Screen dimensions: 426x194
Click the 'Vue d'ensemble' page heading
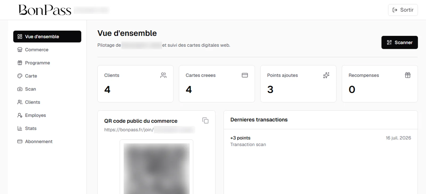coord(127,33)
